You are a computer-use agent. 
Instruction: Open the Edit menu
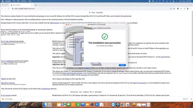(18, 1)
